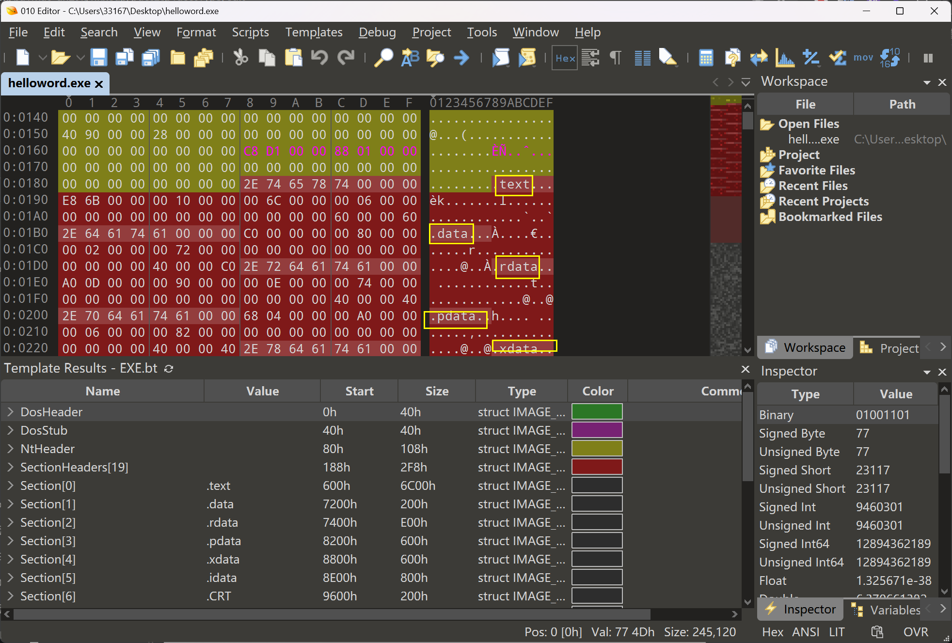The height and width of the screenshot is (643, 952).
Task: Switch to the Inspector bottom tab
Action: click(x=800, y=609)
